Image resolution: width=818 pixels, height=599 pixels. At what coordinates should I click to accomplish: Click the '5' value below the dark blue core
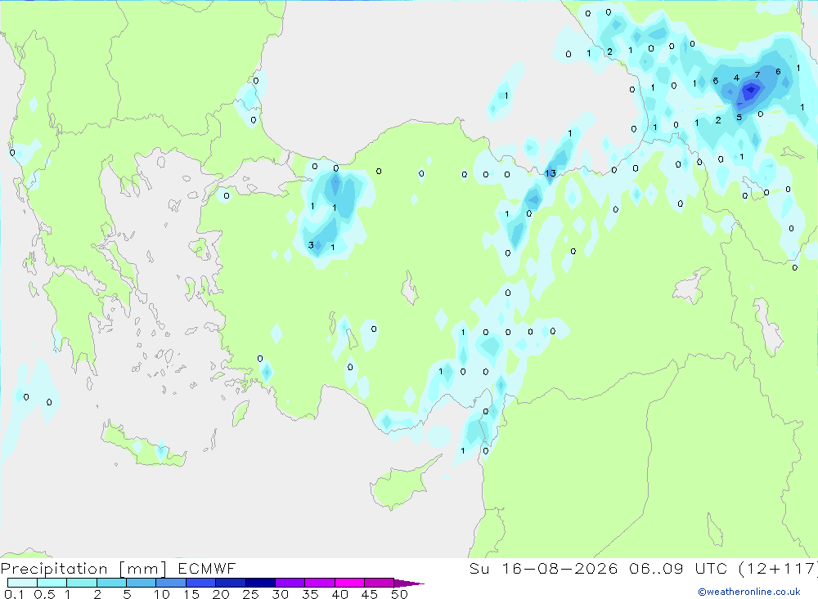click(x=739, y=118)
